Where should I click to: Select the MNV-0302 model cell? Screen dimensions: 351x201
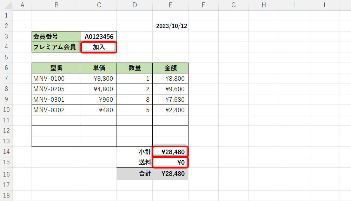(x=57, y=110)
